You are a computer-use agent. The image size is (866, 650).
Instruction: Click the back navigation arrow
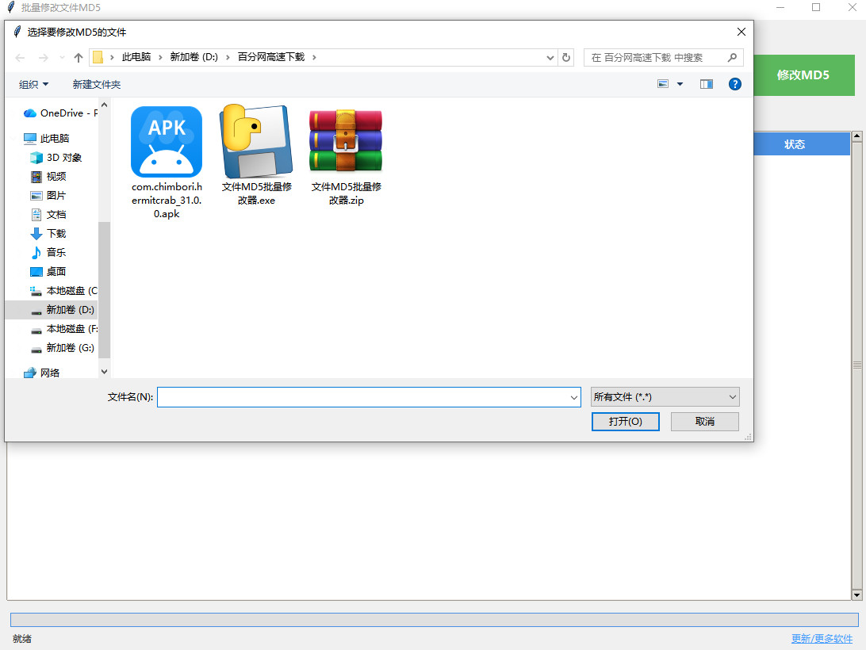click(x=20, y=57)
